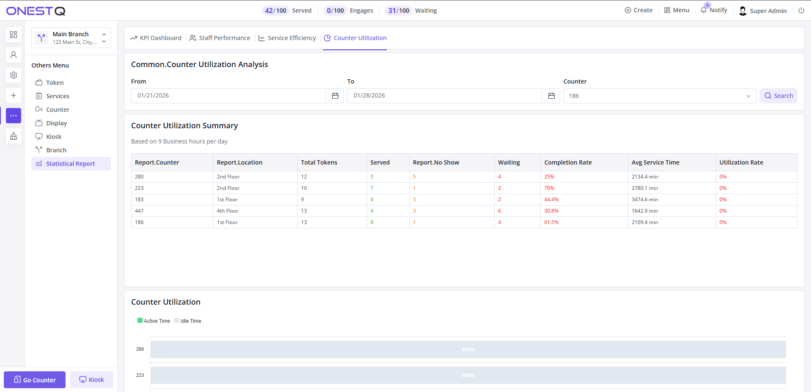This screenshot has height=392, width=811.
Task: Toggle Idle Time legend swatch
Action: click(x=177, y=321)
